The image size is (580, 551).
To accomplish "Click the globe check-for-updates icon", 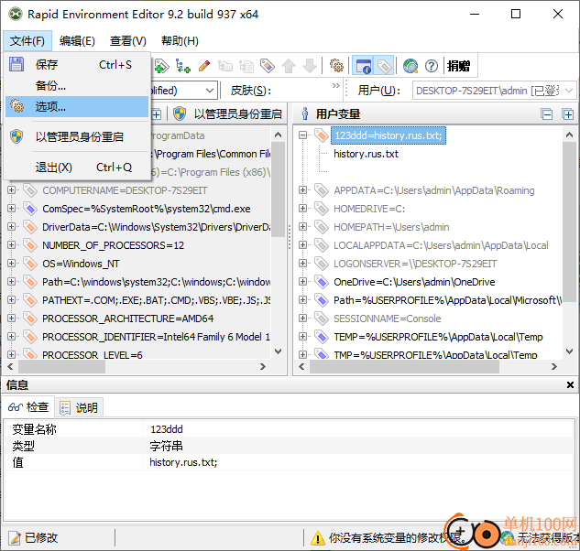I will click(x=410, y=66).
